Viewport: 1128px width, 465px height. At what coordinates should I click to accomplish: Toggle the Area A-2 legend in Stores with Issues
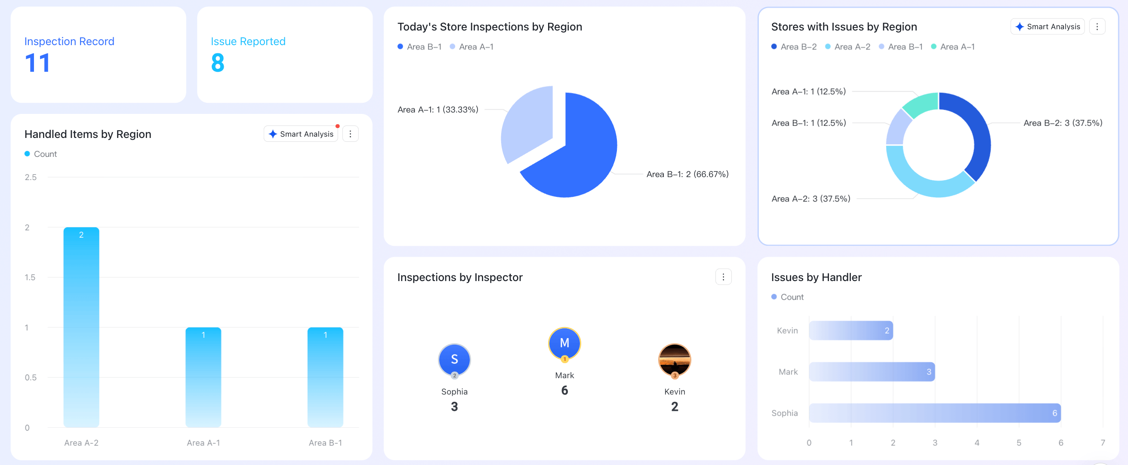coord(848,47)
